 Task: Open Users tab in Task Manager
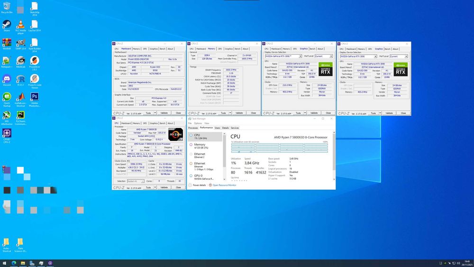point(218,128)
